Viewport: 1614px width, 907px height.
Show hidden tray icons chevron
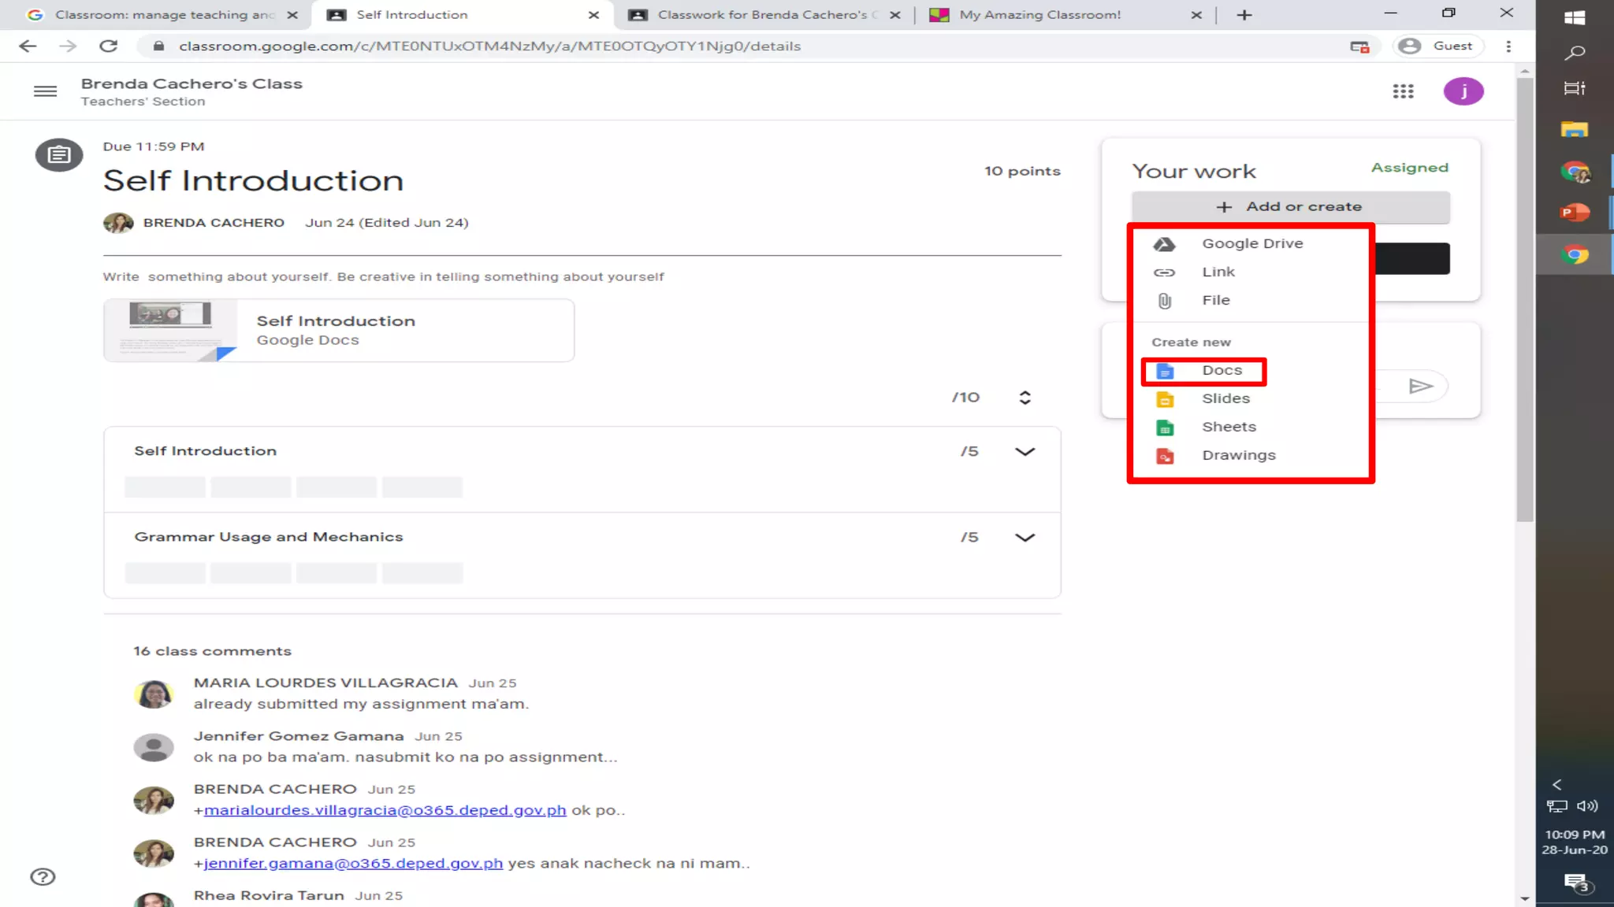[1556, 784]
